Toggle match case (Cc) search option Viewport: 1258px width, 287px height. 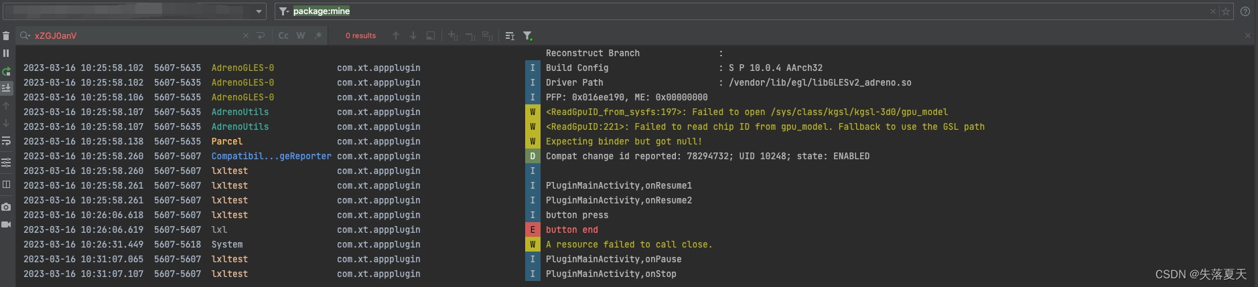tap(283, 35)
